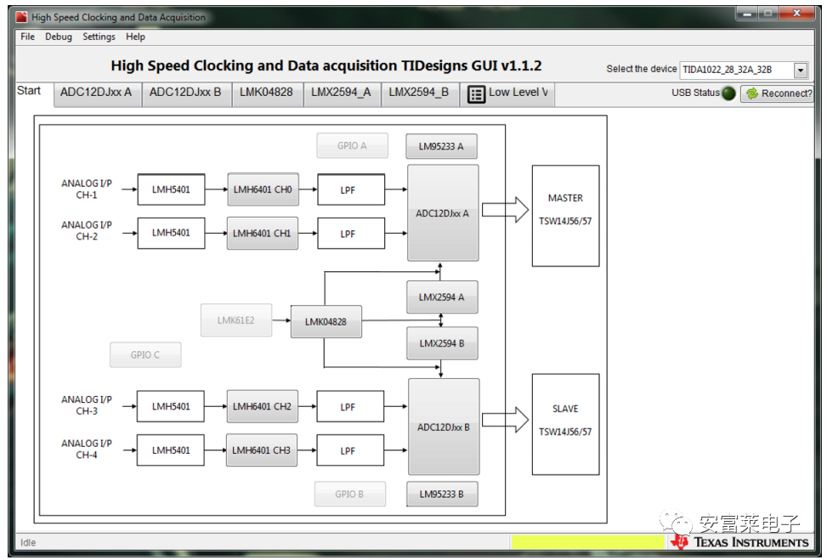Click the GPIO B block button

[349, 494]
